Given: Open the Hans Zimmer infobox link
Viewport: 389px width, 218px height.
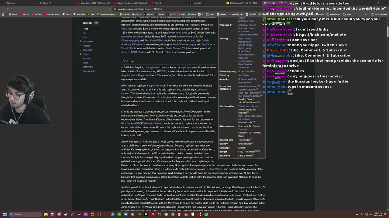Looking at the screenshot, I should pos(245,82).
